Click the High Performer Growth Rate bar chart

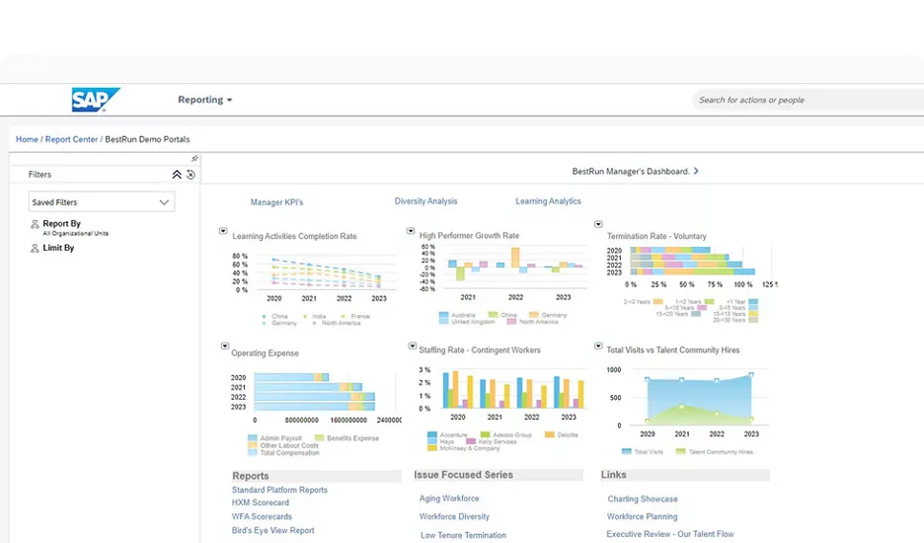pyautogui.click(x=503, y=271)
